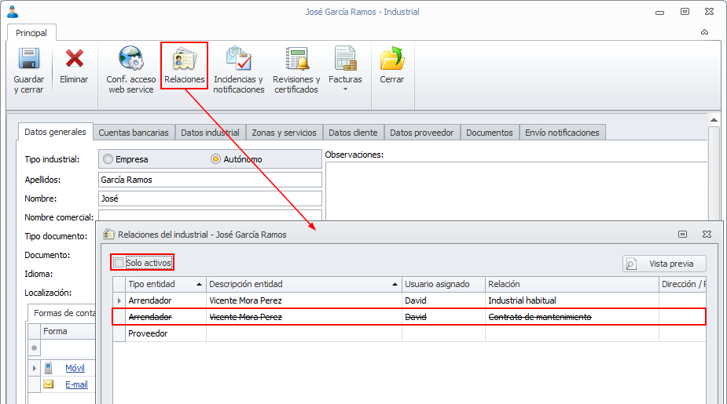
Task: Open the E-mail link
Action: (76, 384)
